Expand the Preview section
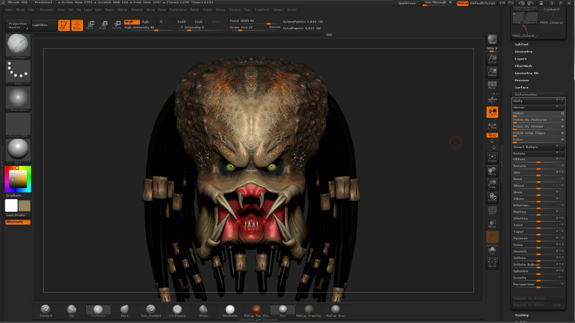Screen dimensions: 575x323 point(522,80)
